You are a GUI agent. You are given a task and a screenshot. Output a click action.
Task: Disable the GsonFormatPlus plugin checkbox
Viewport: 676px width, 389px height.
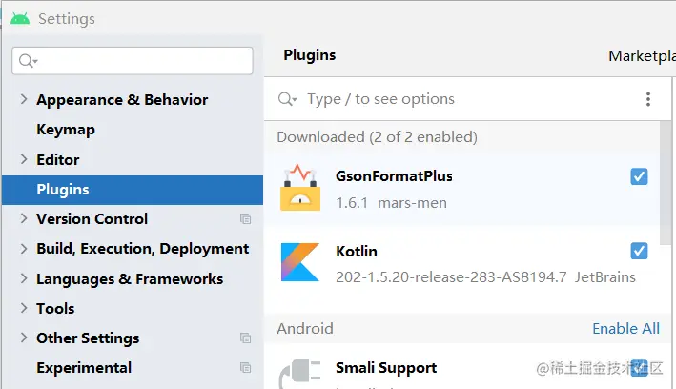coord(639,176)
